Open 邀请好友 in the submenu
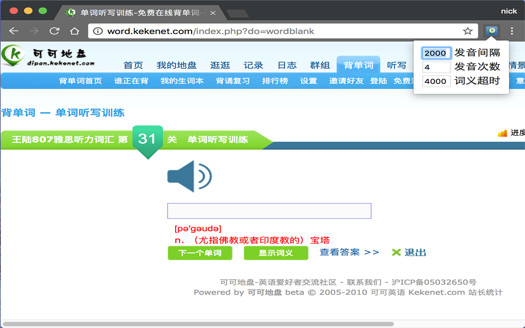525x328 pixels. [x=346, y=81]
